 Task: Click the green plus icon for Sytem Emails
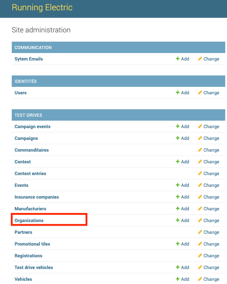tap(178, 59)
